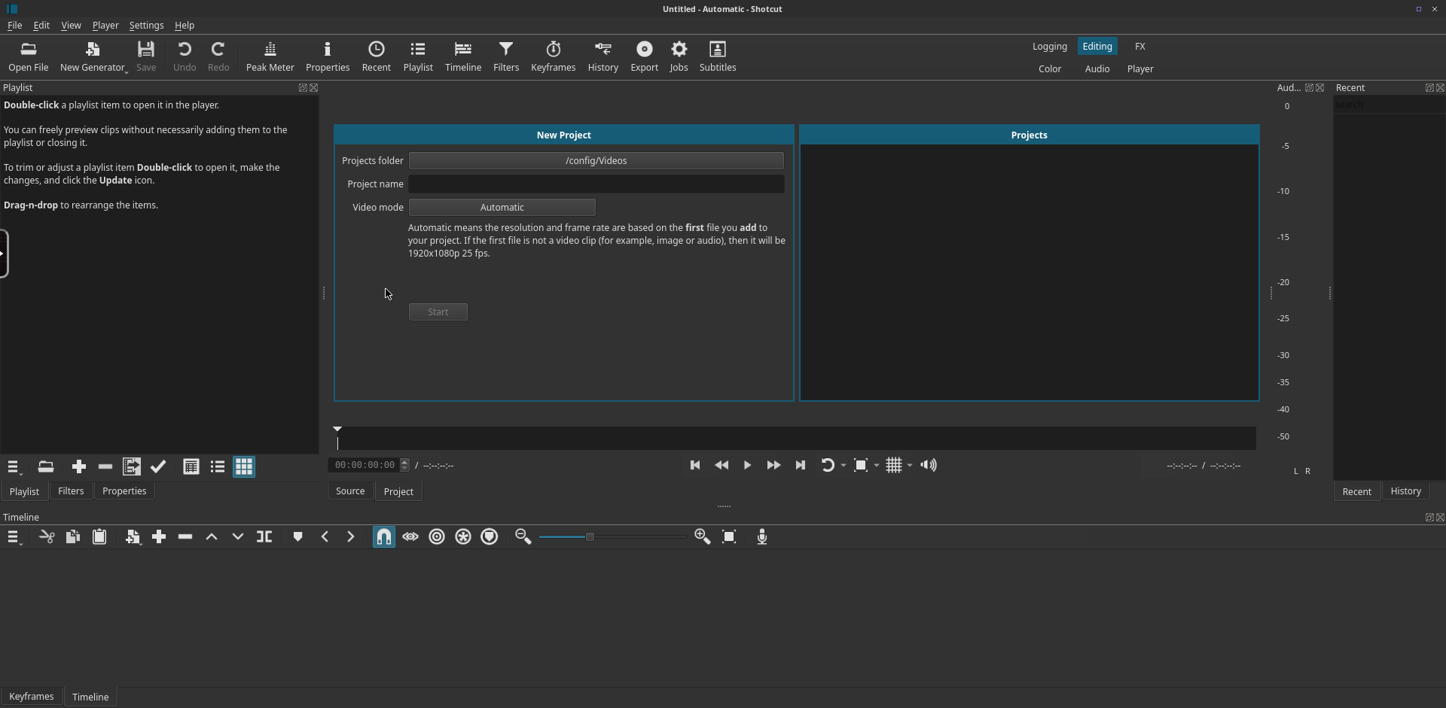Switch to the FX layout
This screenshot has width=1446, height=708.
[x=1140, y=47]
